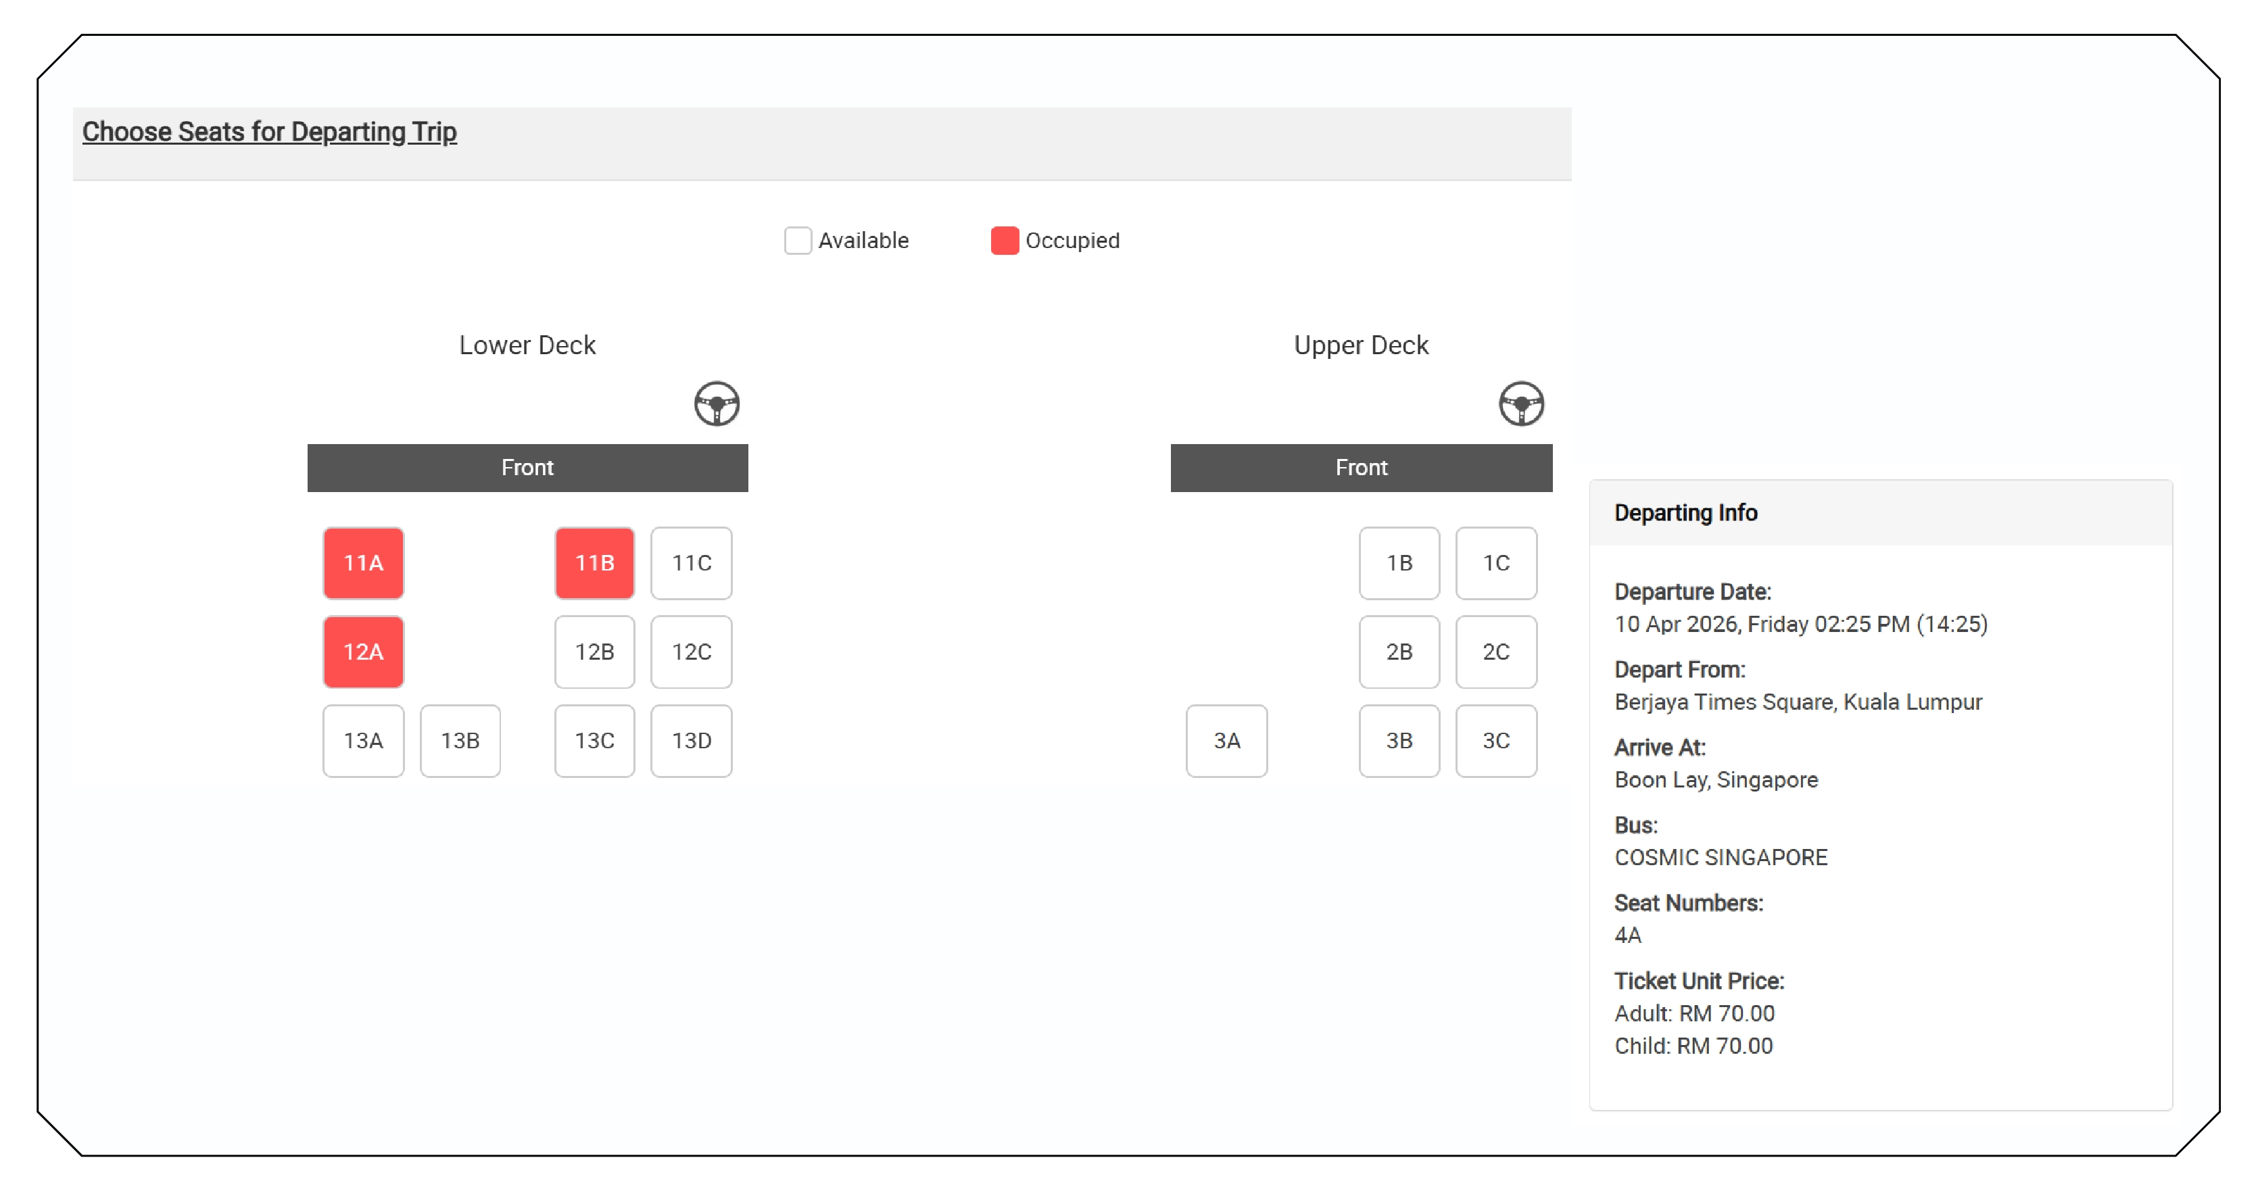Select available seat 11C
This screenshot has height=1191, width=2258.
point(691,564)
